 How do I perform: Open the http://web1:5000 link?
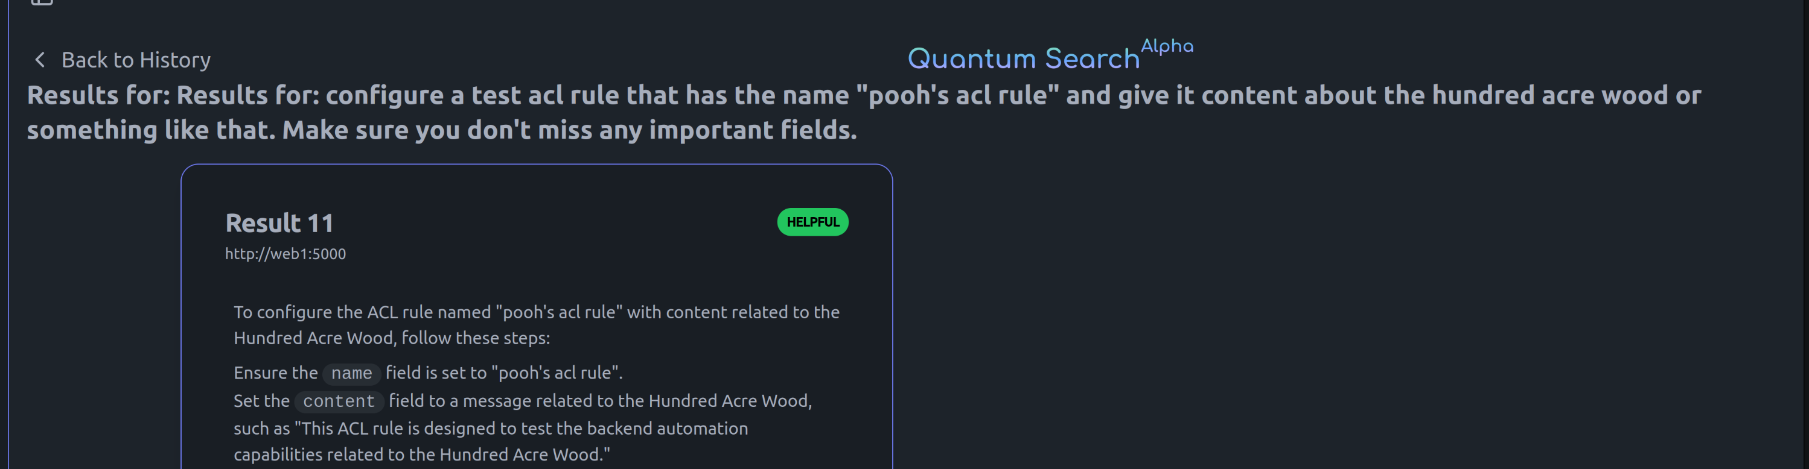coord(285,254)
